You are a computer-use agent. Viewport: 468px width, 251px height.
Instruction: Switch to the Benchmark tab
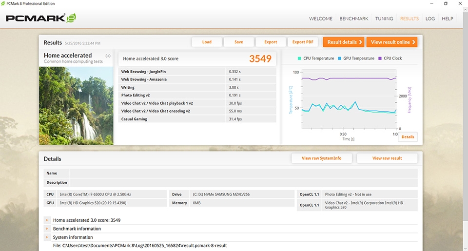tap(353, 19)
